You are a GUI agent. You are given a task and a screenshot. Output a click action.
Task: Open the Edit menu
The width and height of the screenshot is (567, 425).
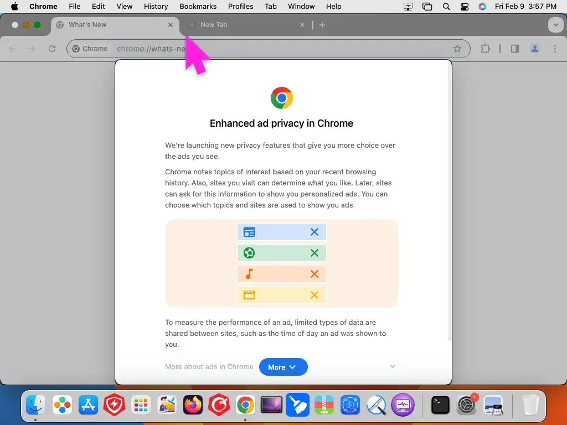99,7
